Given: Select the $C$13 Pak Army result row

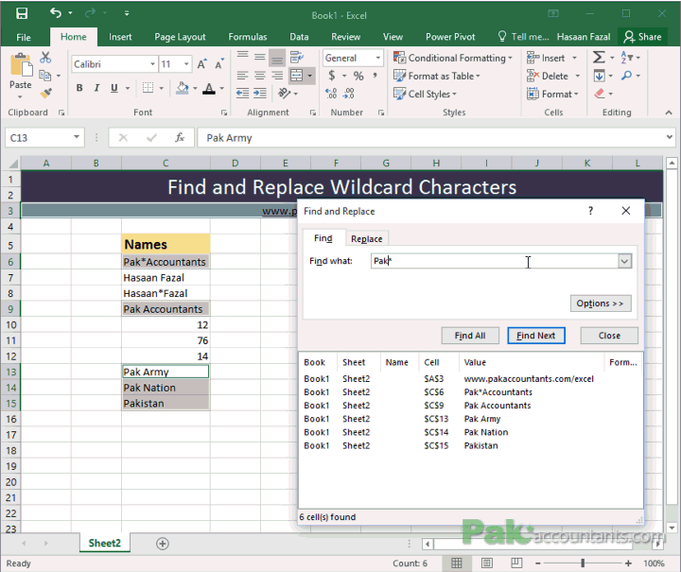Looking at the screenshot, I should pyautogui.click(x=470, y=419).
